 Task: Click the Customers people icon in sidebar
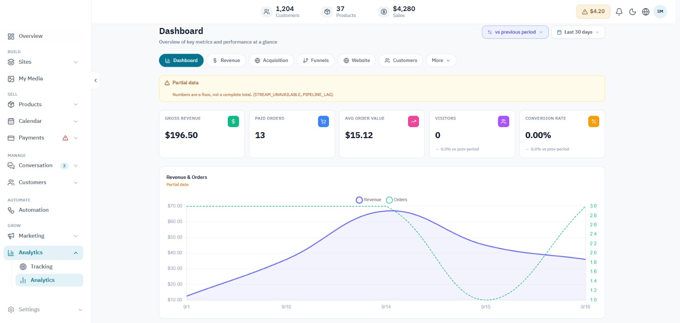[11, 182]
